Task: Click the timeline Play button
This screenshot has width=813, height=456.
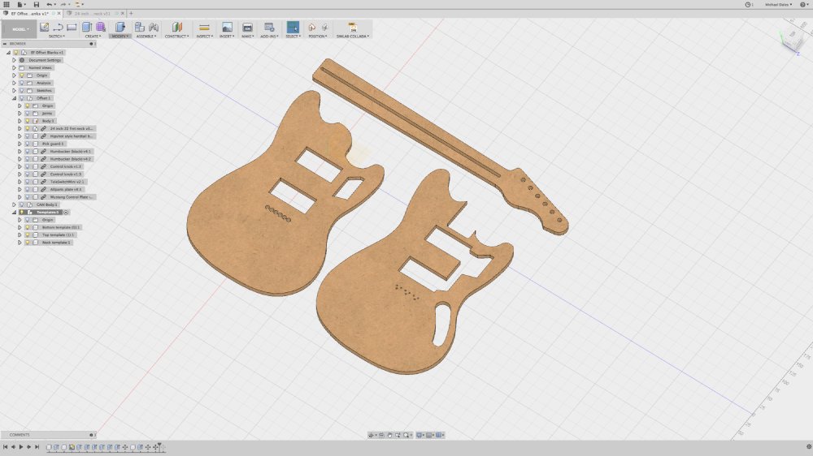Action: [x=21, y=447]
